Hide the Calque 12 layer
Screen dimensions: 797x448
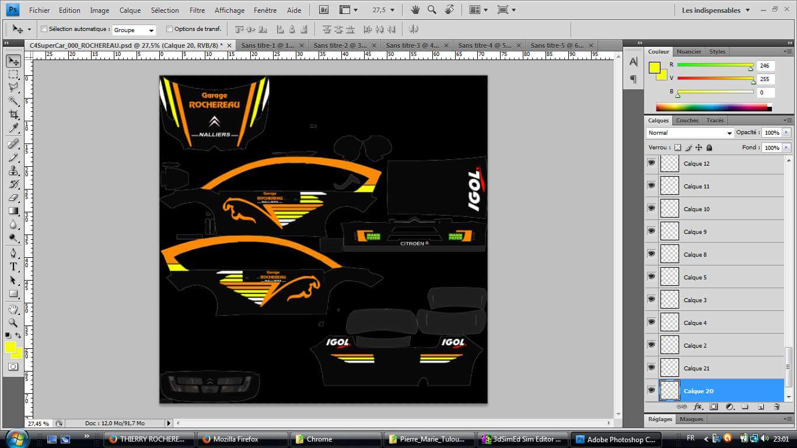651,163
